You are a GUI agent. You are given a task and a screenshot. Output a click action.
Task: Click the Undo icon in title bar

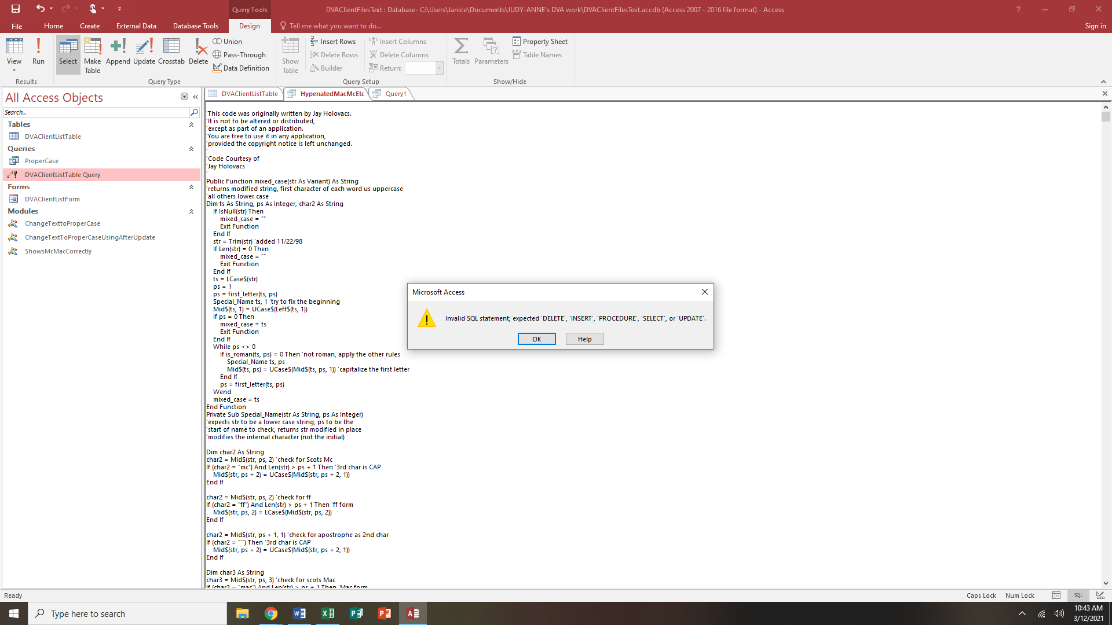tap(40, 9)
